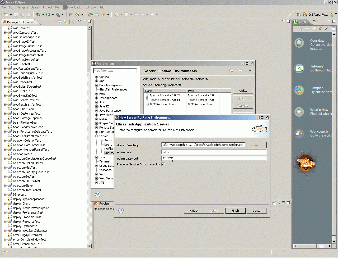Open the File menu

(3, 7)
